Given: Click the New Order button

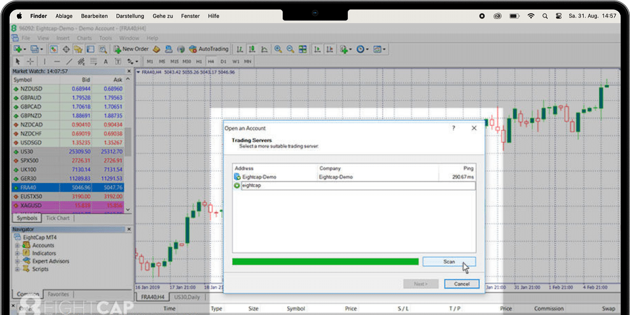Looking at the screenshot, I should tap(131, 49).
